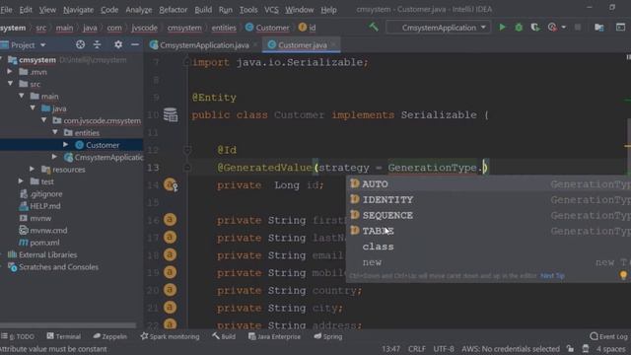
Task: Choose TABLE from completion list
Action: tap(489, 231)
